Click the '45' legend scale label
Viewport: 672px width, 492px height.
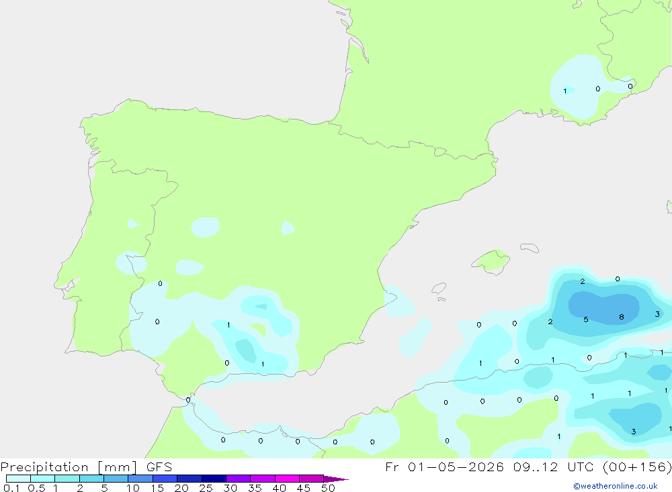(304, 488)
